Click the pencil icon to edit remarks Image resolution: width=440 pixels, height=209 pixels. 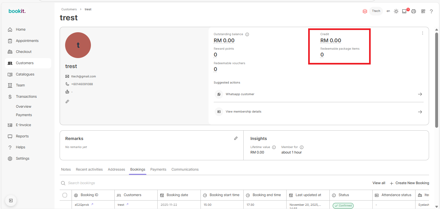(x=236, y=138)
